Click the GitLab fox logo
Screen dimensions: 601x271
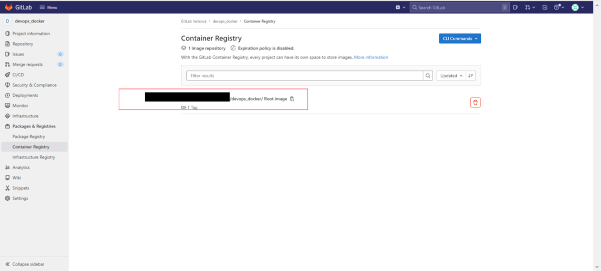tap(9, 7)
